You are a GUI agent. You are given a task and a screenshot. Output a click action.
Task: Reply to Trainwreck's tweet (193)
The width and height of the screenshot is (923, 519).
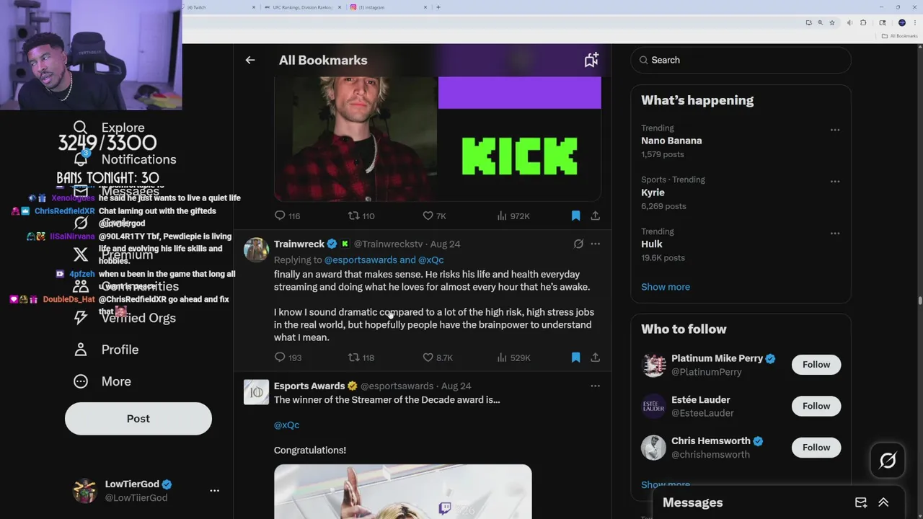(288, 358)
